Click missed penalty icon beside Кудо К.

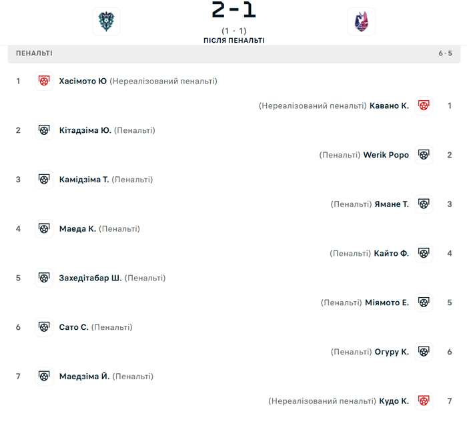(423, 401)
